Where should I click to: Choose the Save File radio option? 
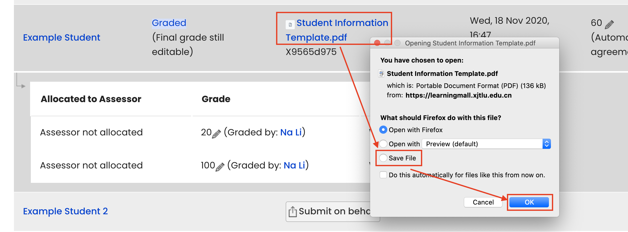(383, 158)
